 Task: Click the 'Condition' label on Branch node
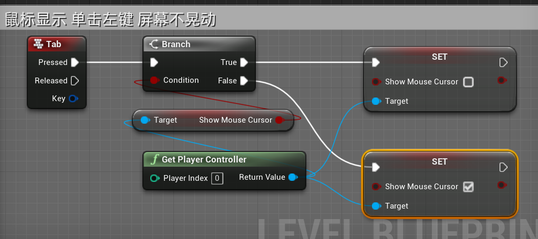[x=181, y=80]
